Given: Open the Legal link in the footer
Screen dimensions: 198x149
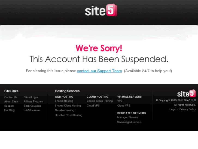Looking at the screenshot, I should [173, 109].
